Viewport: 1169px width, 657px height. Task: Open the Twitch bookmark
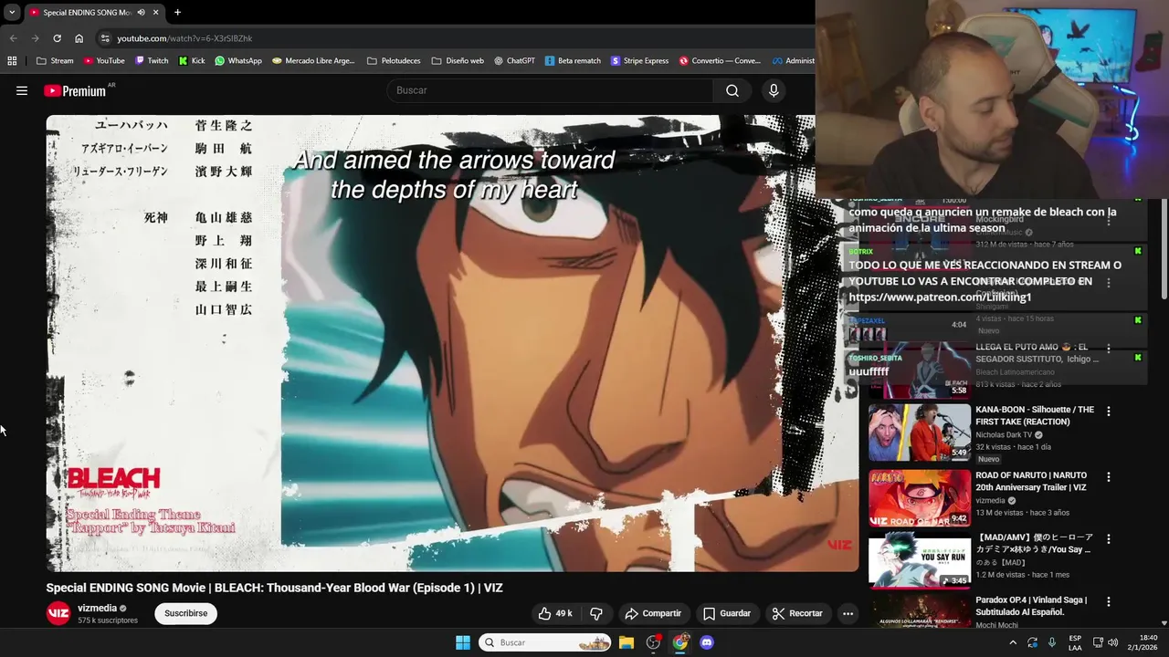152,61
